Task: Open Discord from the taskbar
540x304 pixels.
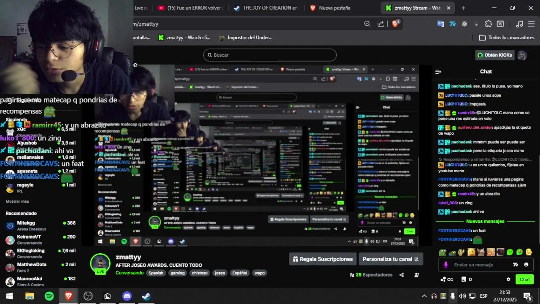Action: tap(127, 296)
